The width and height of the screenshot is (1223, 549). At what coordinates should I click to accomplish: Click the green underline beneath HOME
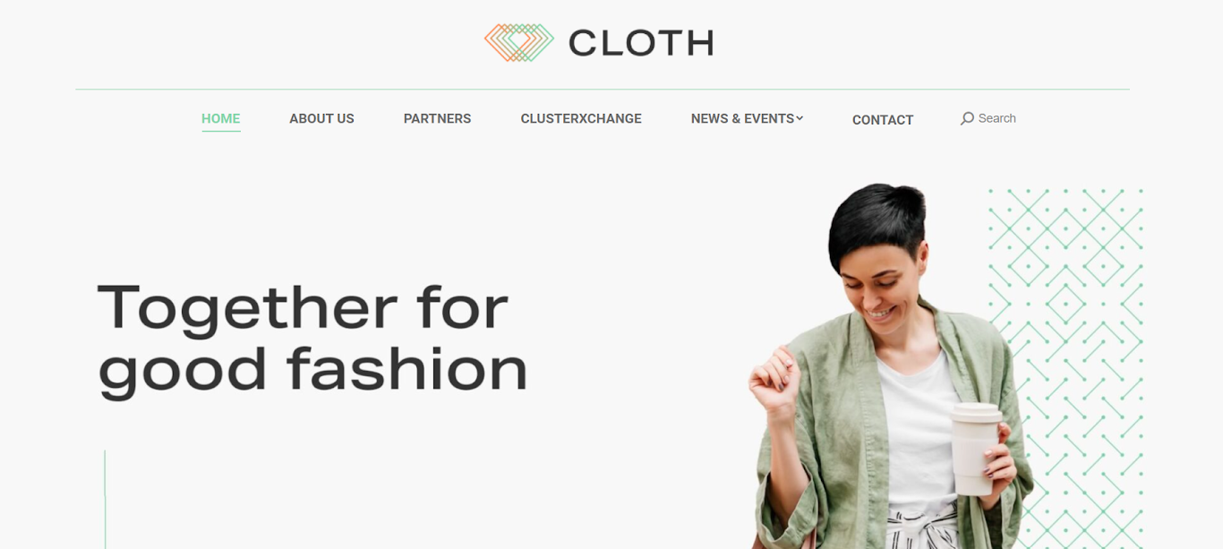221,131
